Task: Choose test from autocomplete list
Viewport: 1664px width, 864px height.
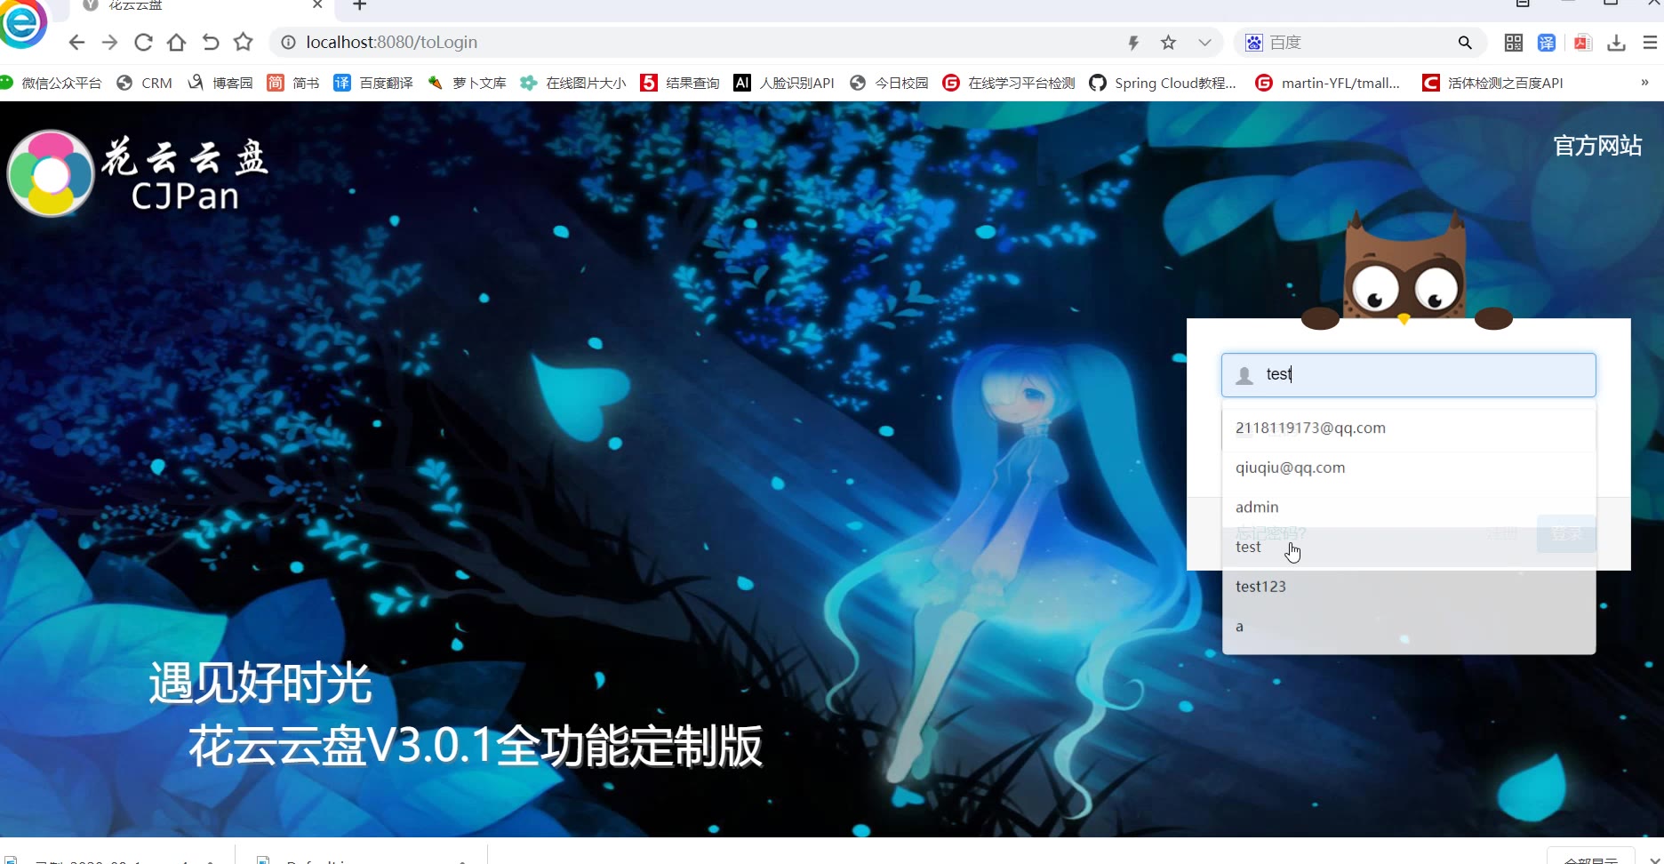Action: [x=1409, y=547]
